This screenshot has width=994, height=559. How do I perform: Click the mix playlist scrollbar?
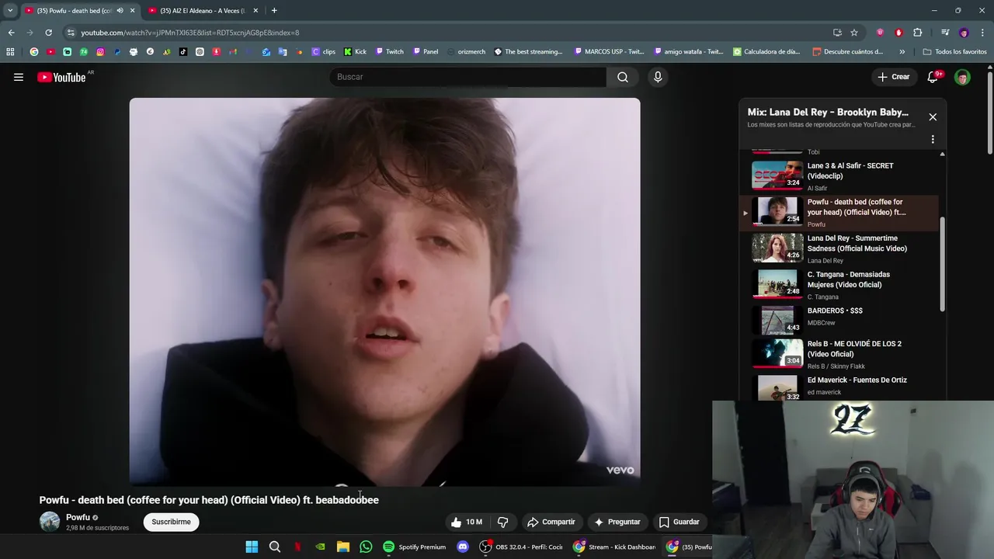click(x=943, y=264)
